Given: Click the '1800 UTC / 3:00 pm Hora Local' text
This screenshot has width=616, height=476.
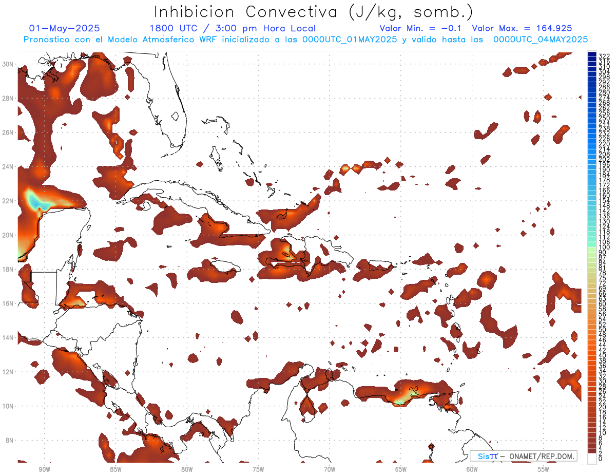Looking at the screenshot, I should pos(233,28).
